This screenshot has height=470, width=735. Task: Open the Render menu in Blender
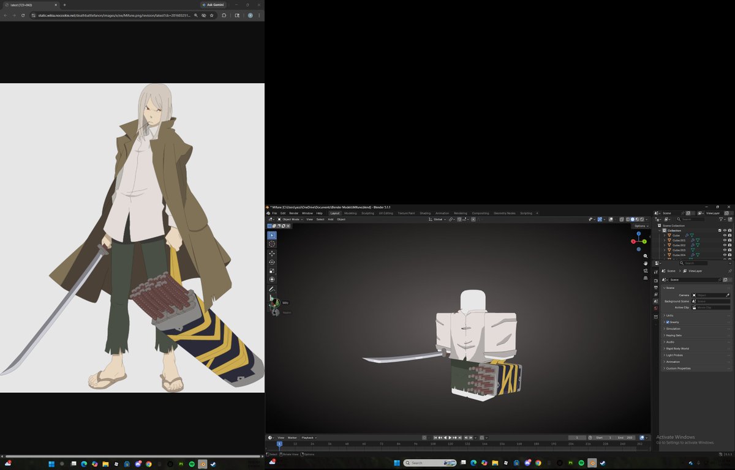click(x=293, y=213)
